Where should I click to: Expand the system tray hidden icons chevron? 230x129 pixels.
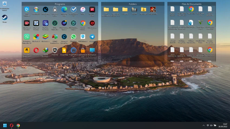(x=203, y=125)
